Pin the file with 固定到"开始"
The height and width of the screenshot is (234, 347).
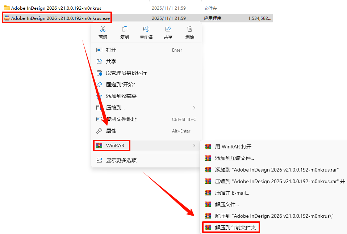146,84
